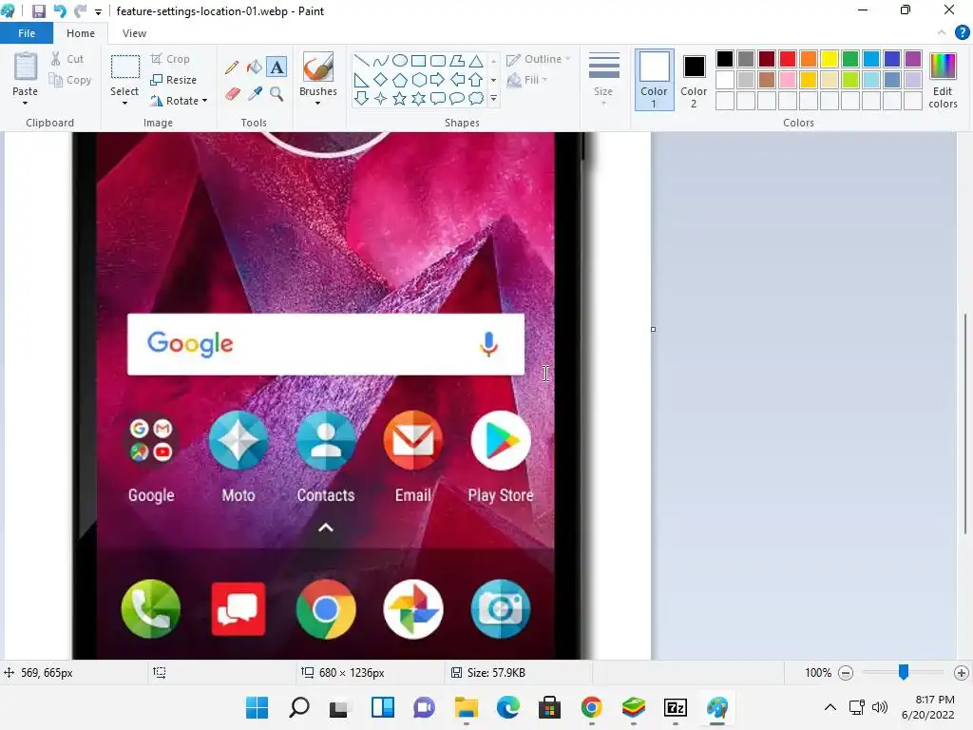This screenshot has width=973, height=730.
Task: Open Google Chrome from taskbar
Action: point(591,707)
